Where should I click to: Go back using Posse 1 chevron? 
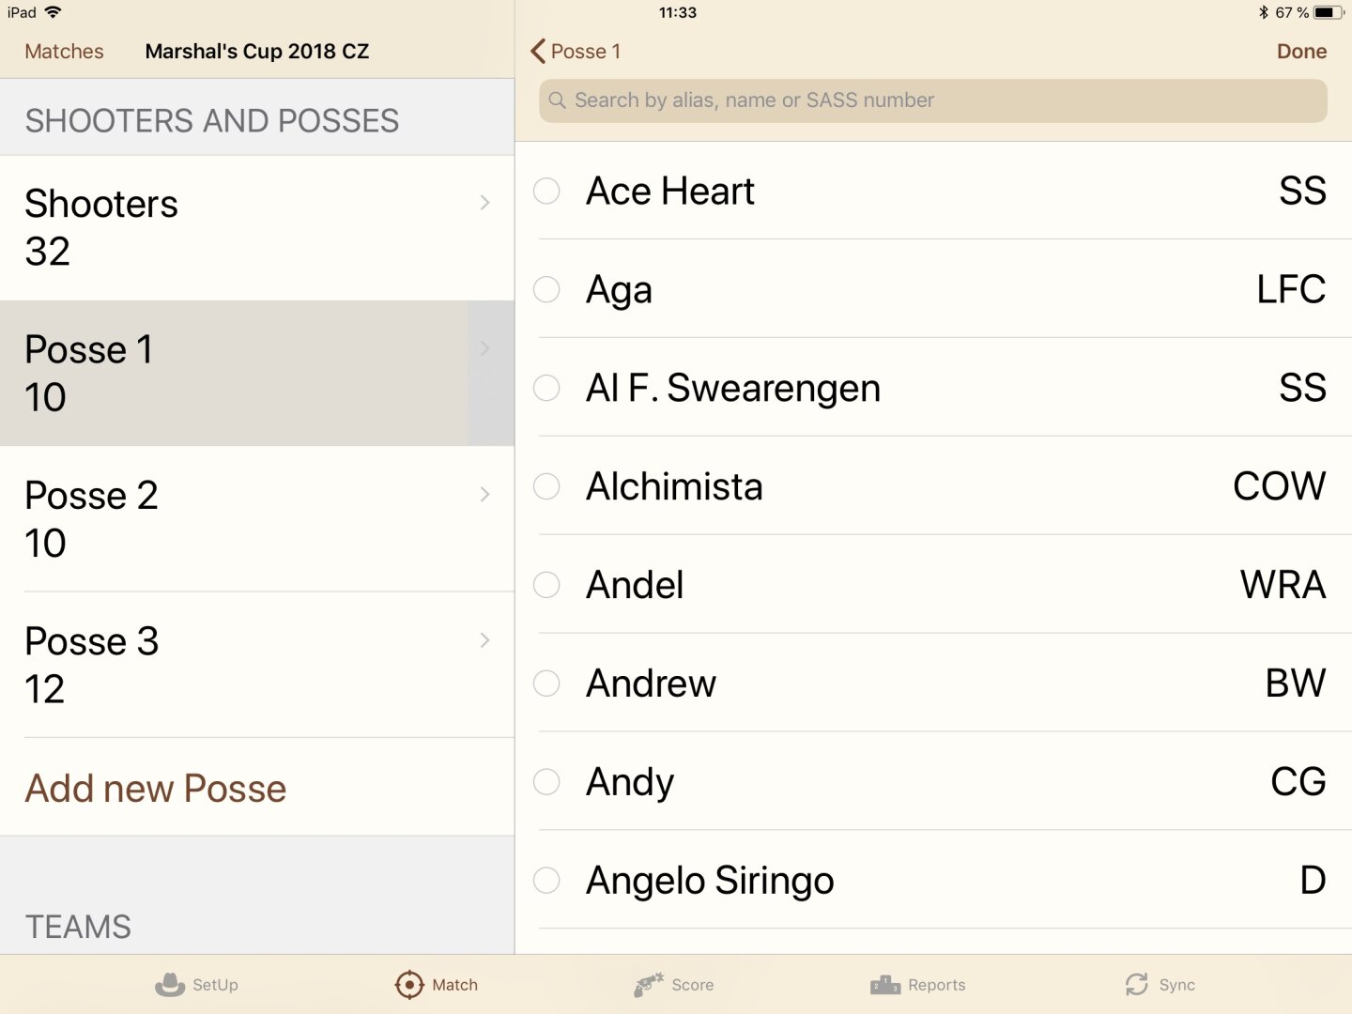click(538, 51)
